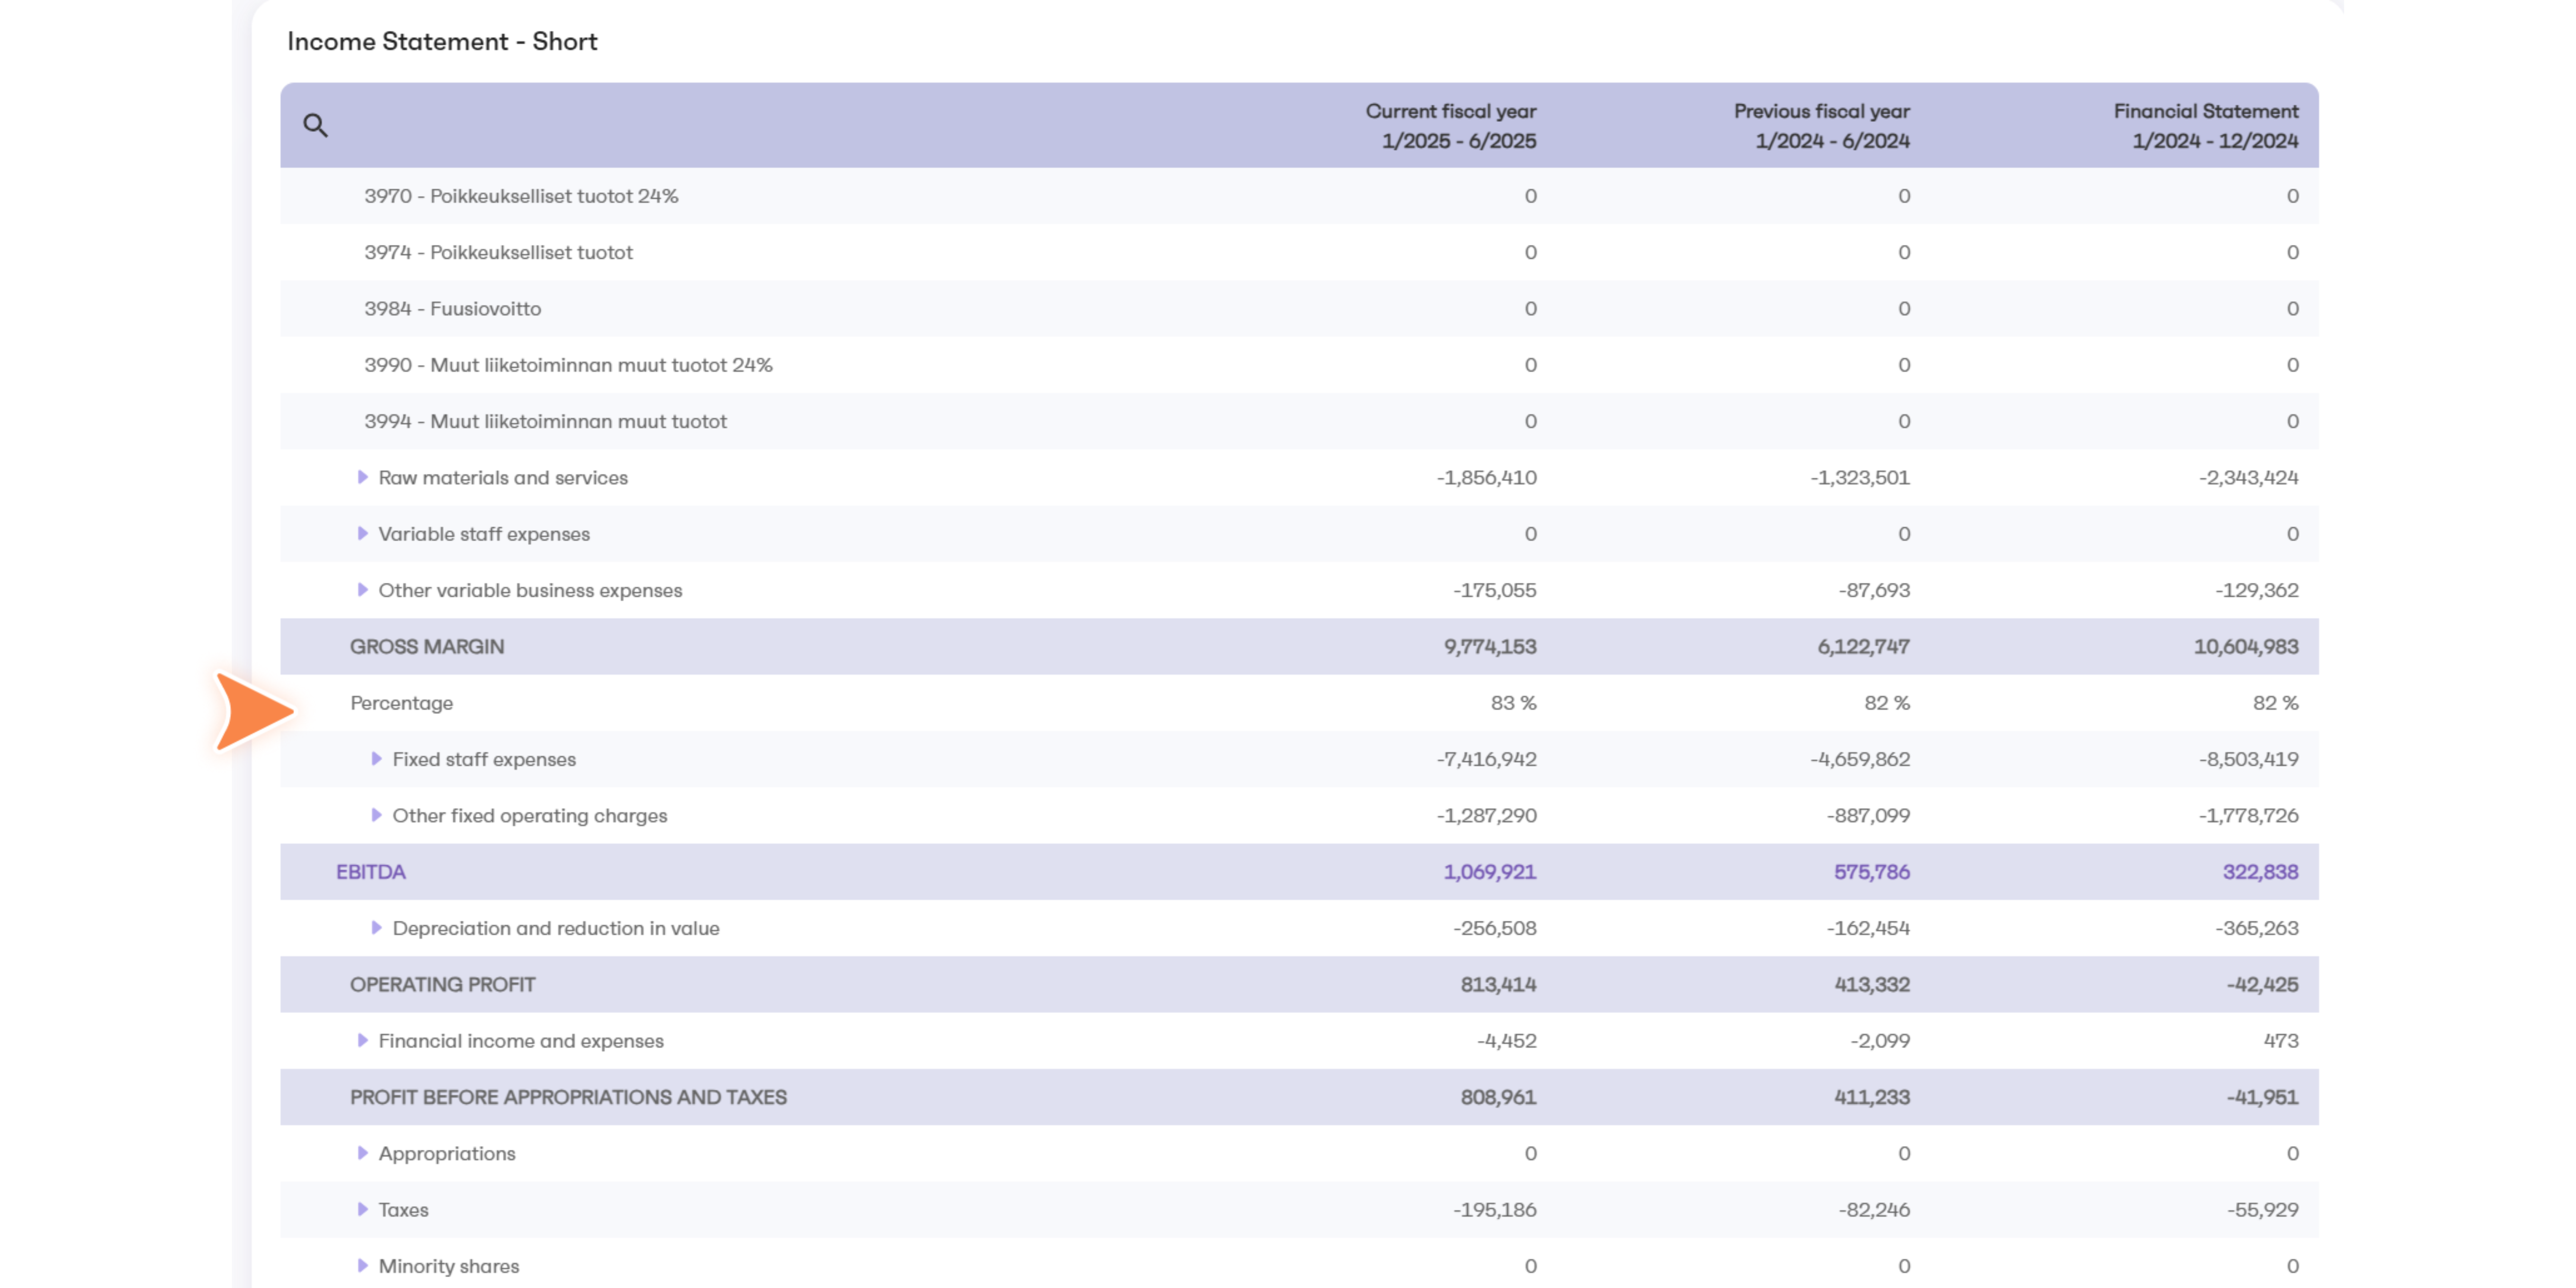This screenshot has width=2576, height=1288.
Task: Click the EBITDA row label
Action: [x=370, y=872]
